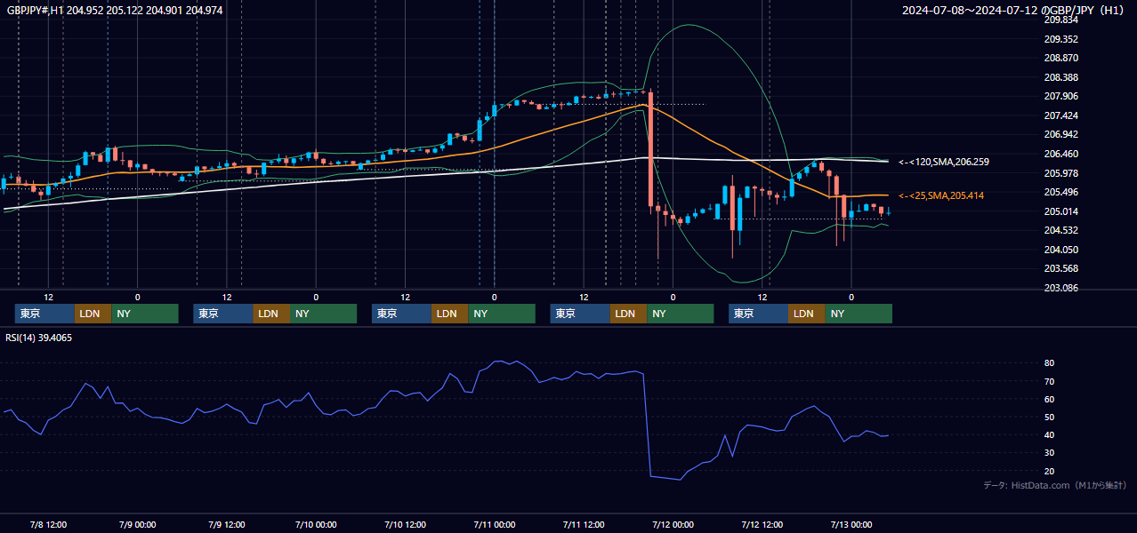Select the RSI 30 level label
The image size is (1137, 533).
coord(1050,453)
